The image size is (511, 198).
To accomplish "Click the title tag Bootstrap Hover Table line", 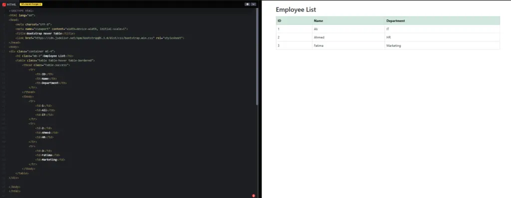I will pos(45,33).
